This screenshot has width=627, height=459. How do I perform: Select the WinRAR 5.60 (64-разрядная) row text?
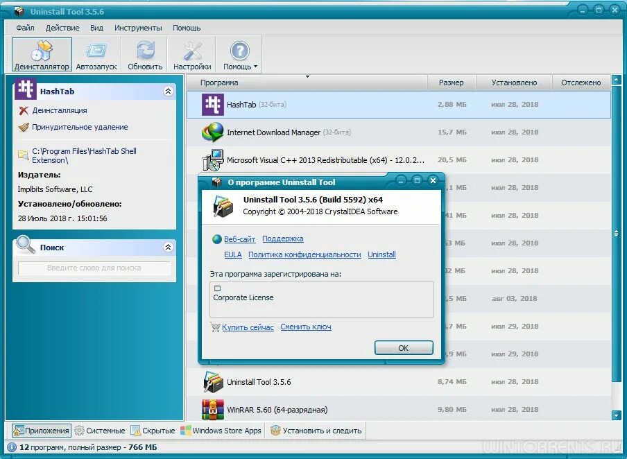point(277,410)
